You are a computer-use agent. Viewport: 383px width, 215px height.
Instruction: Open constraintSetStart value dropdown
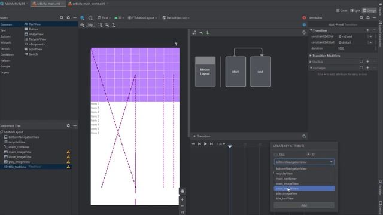point(370,42)
